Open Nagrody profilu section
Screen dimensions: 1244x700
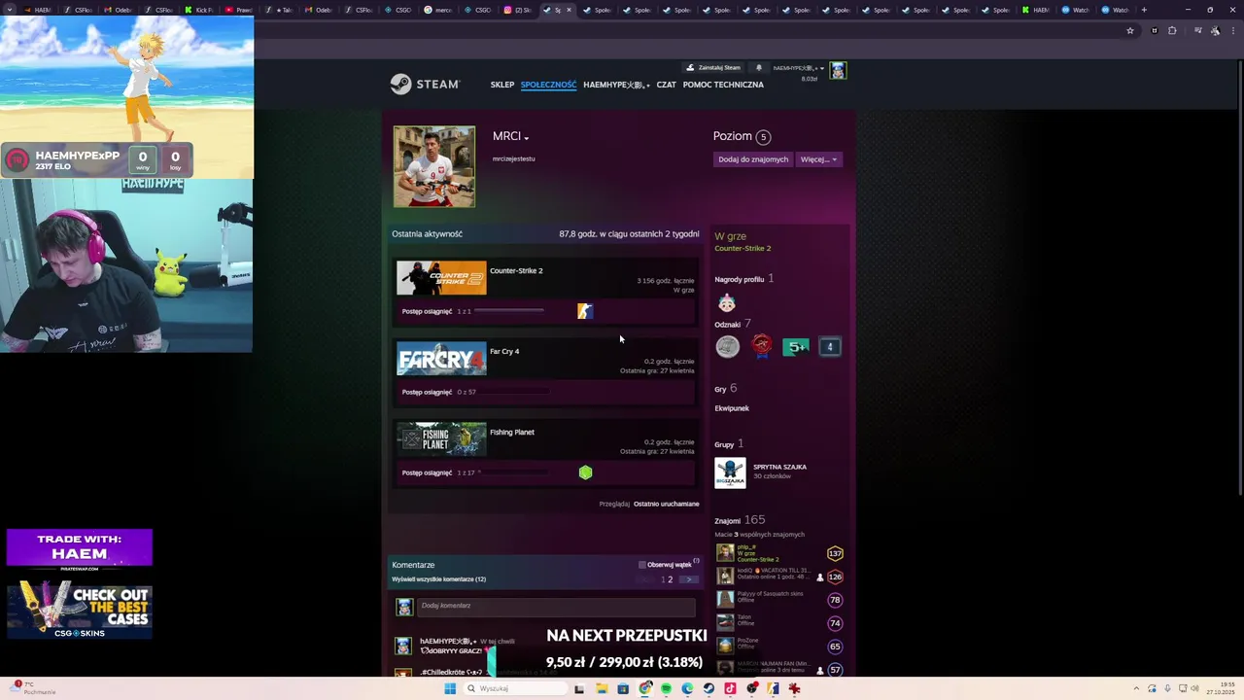[743, 279]
